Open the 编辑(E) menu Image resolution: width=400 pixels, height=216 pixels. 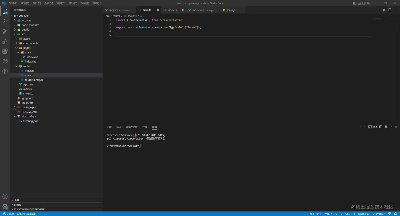coord(25,3)
